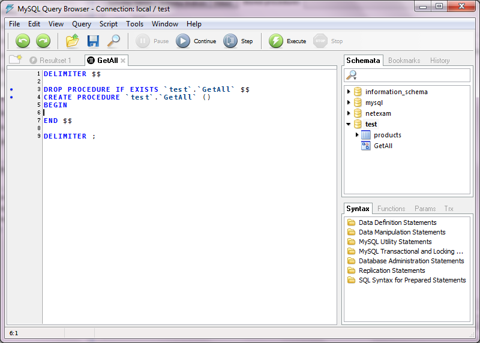Click the schemata search magnifier icon
Image resolution: width=480 pixels, height=343 pixels.
point(352,75)
